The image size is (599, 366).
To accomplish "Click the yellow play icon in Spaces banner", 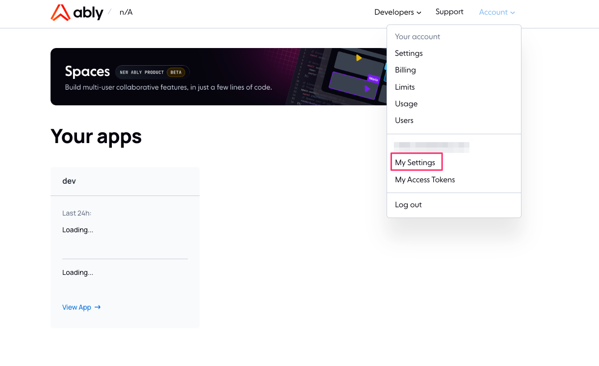I will 359,58.
